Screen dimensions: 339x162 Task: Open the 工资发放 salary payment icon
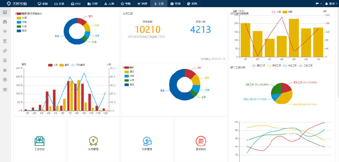point(39,141)
